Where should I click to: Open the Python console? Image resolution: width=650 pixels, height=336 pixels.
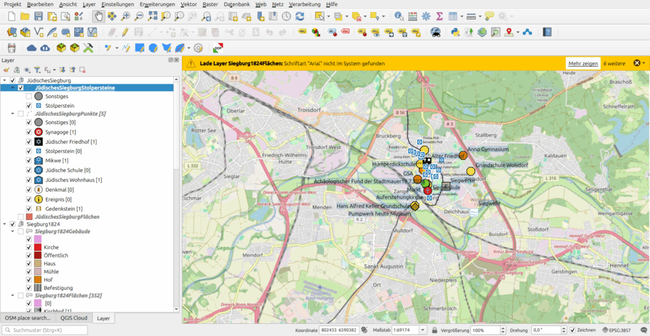point(454,32)
